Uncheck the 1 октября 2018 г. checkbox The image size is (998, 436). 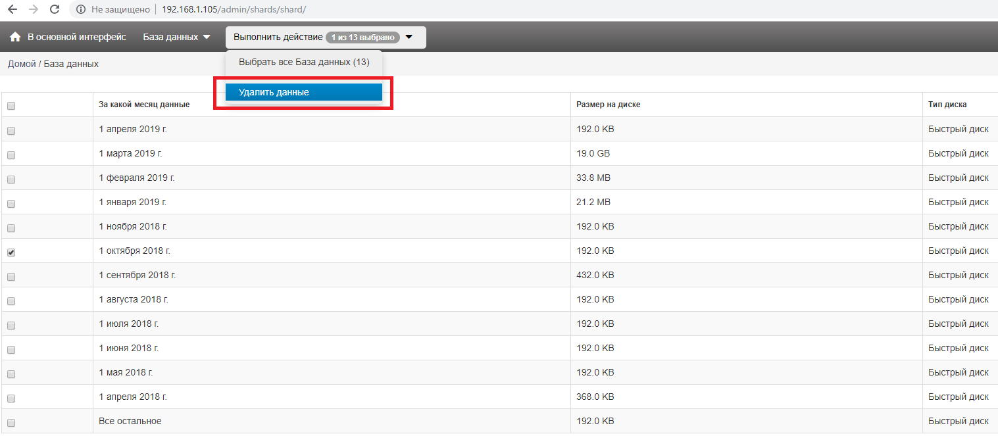(11, 253)
